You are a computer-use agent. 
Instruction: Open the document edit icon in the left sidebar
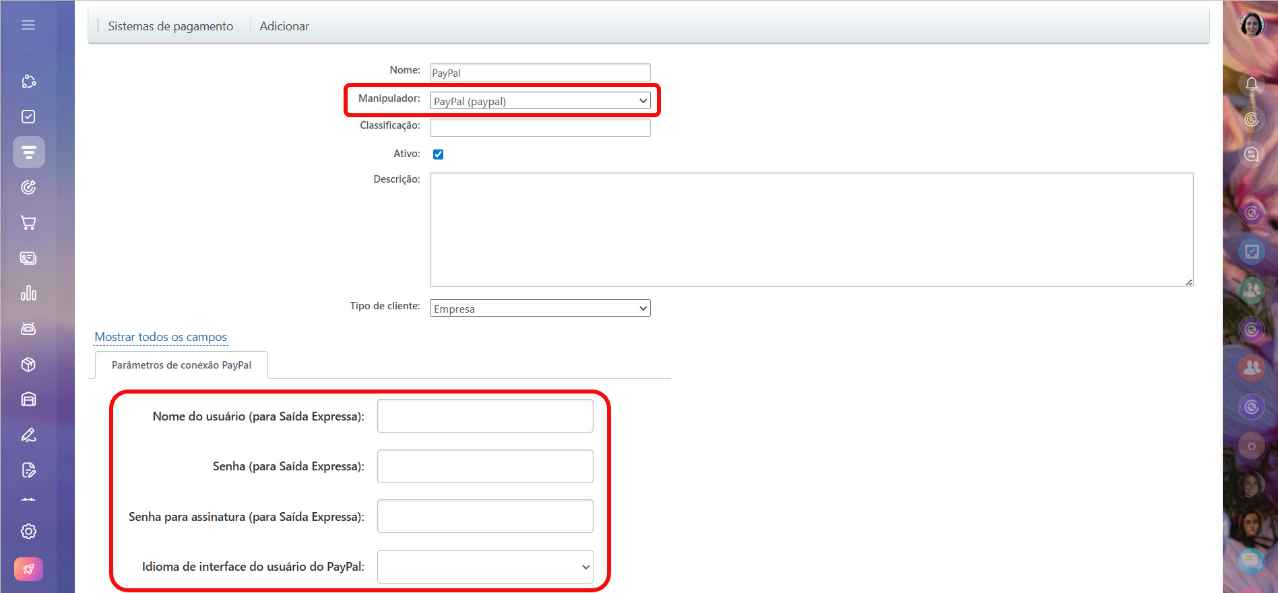click(x=28, y=470)
